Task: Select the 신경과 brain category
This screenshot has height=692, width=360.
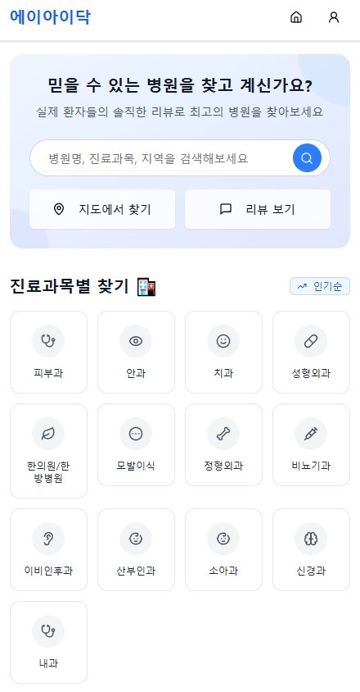Action: pyautogui.click(x=311, y=549)
